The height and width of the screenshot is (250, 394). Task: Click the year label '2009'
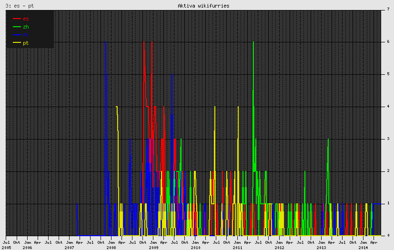pos(153,248)
